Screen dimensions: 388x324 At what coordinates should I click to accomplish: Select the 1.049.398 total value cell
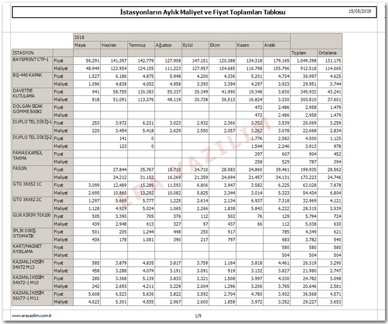point(304,61)
